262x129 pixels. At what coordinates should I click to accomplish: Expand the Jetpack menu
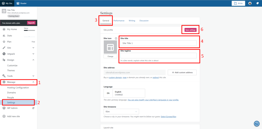click(18, 54)
